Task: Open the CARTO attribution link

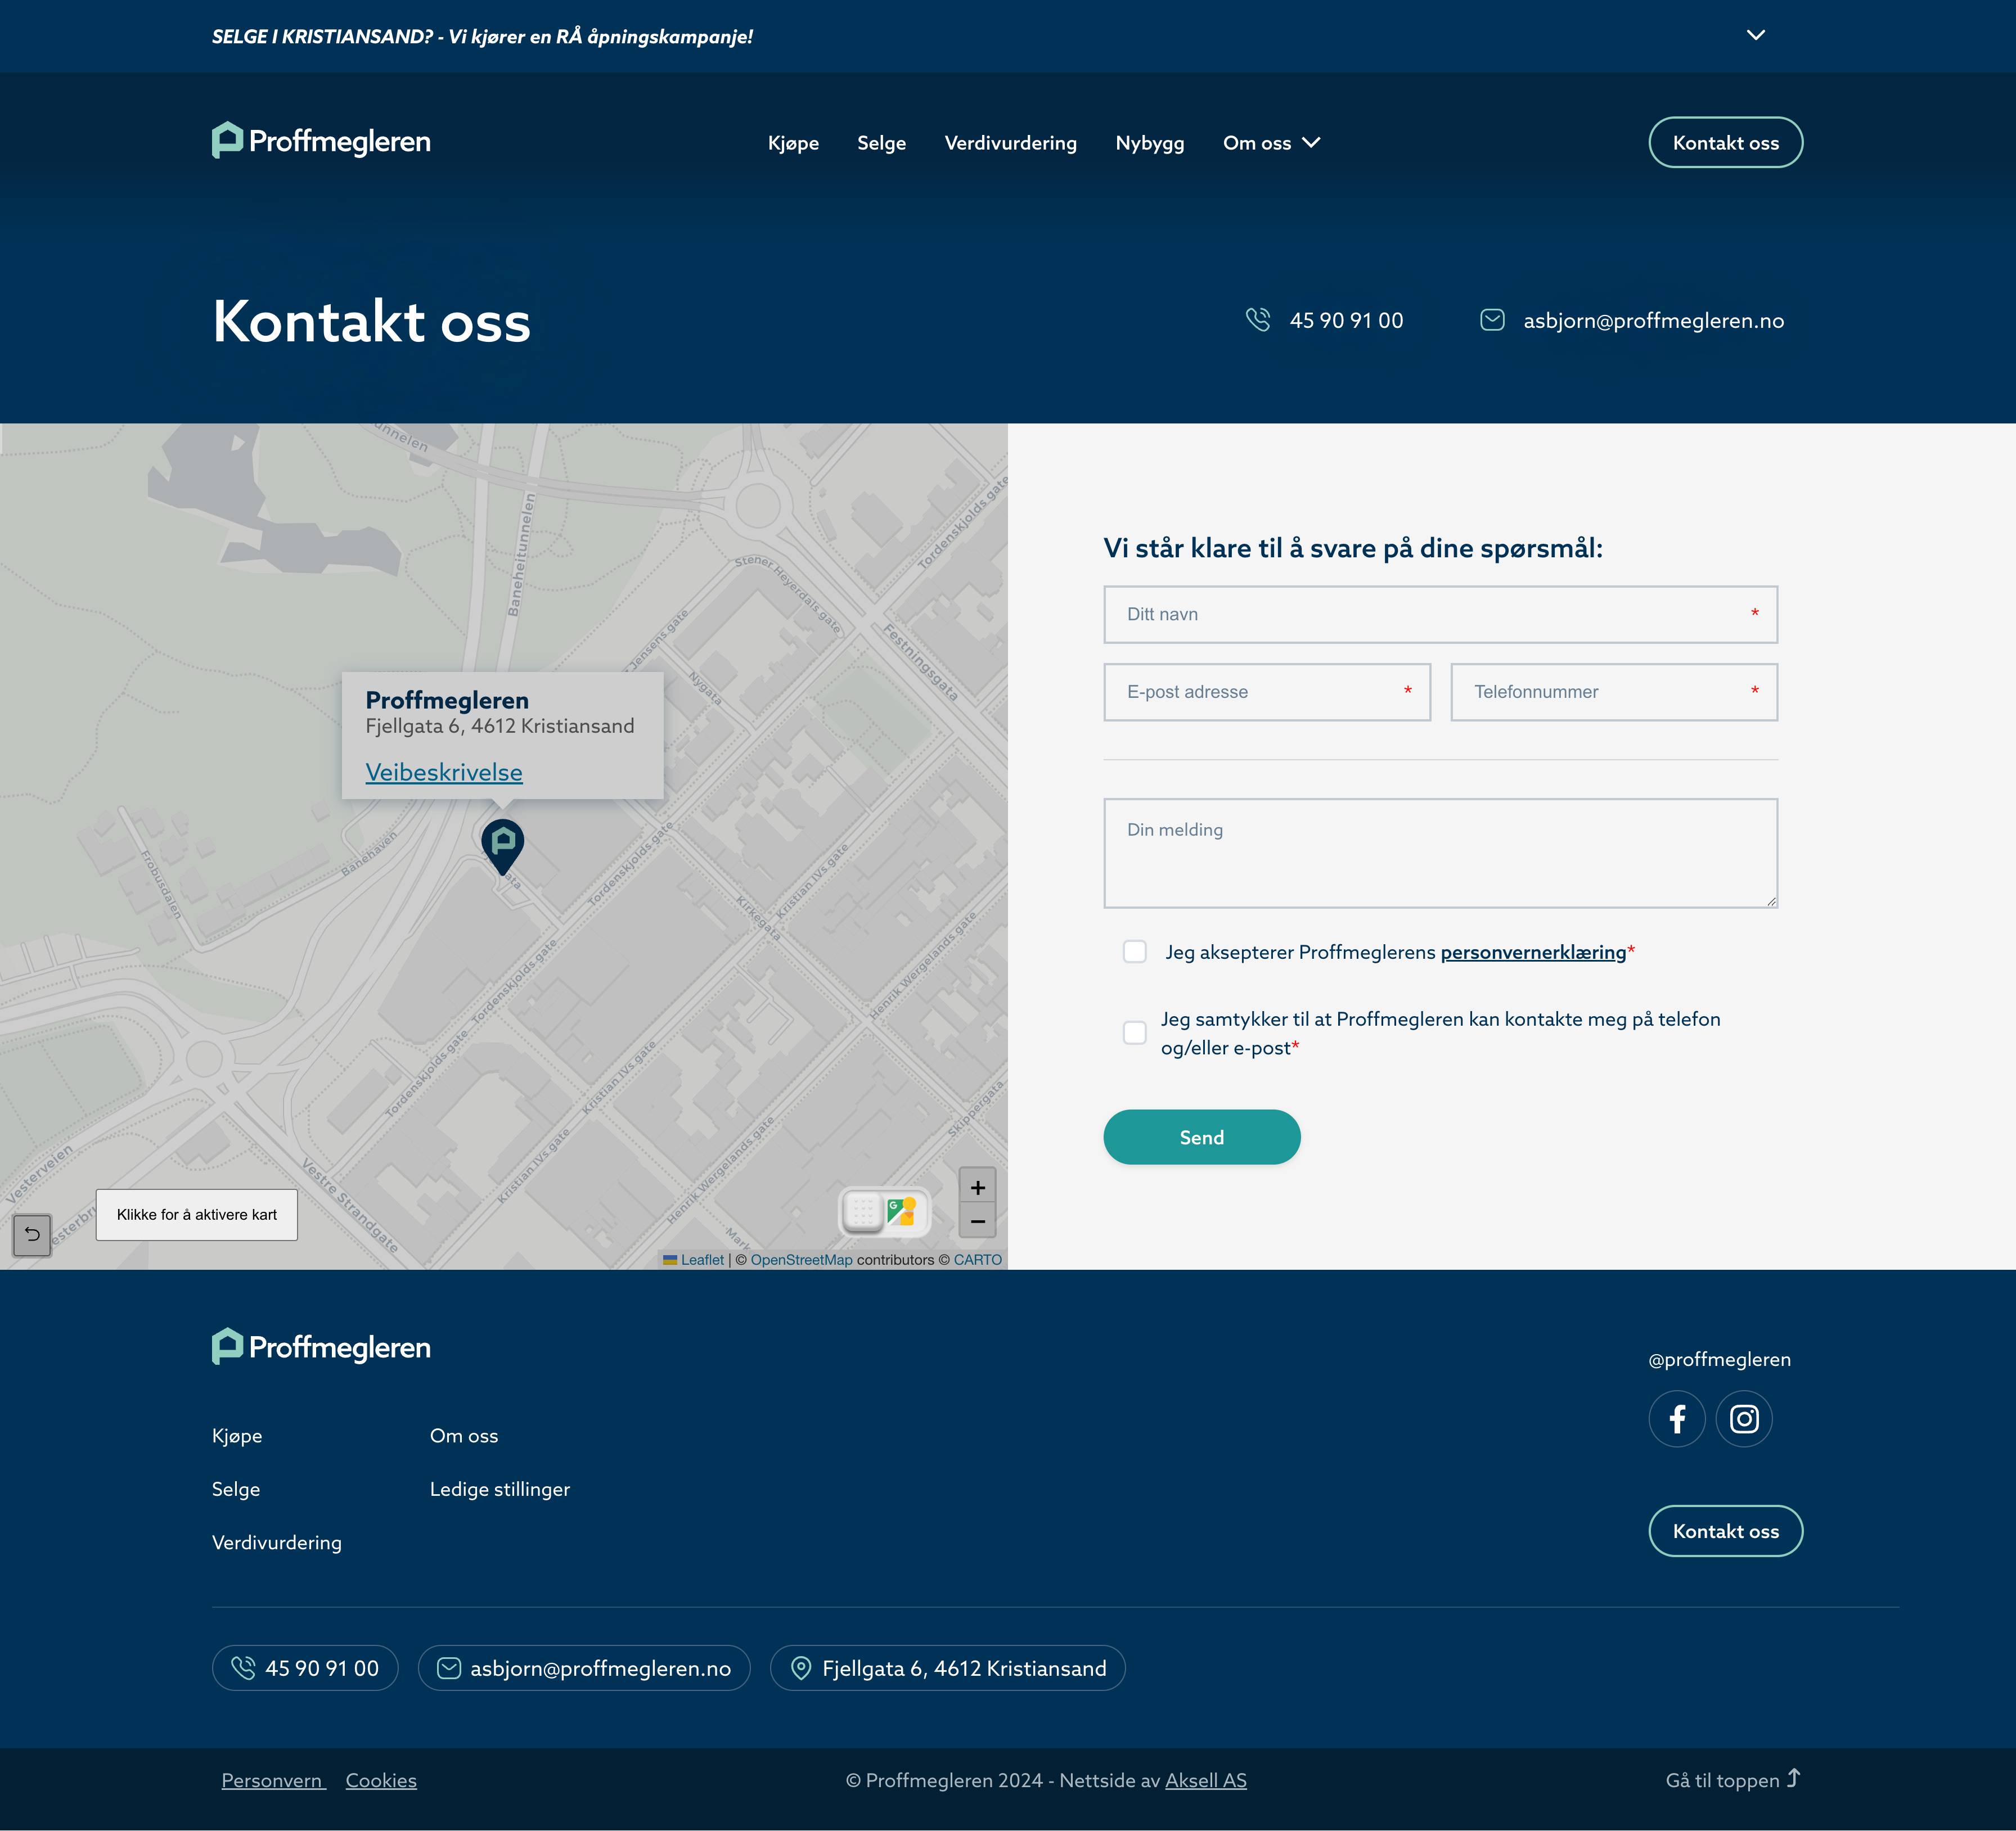Action: 977,1259
